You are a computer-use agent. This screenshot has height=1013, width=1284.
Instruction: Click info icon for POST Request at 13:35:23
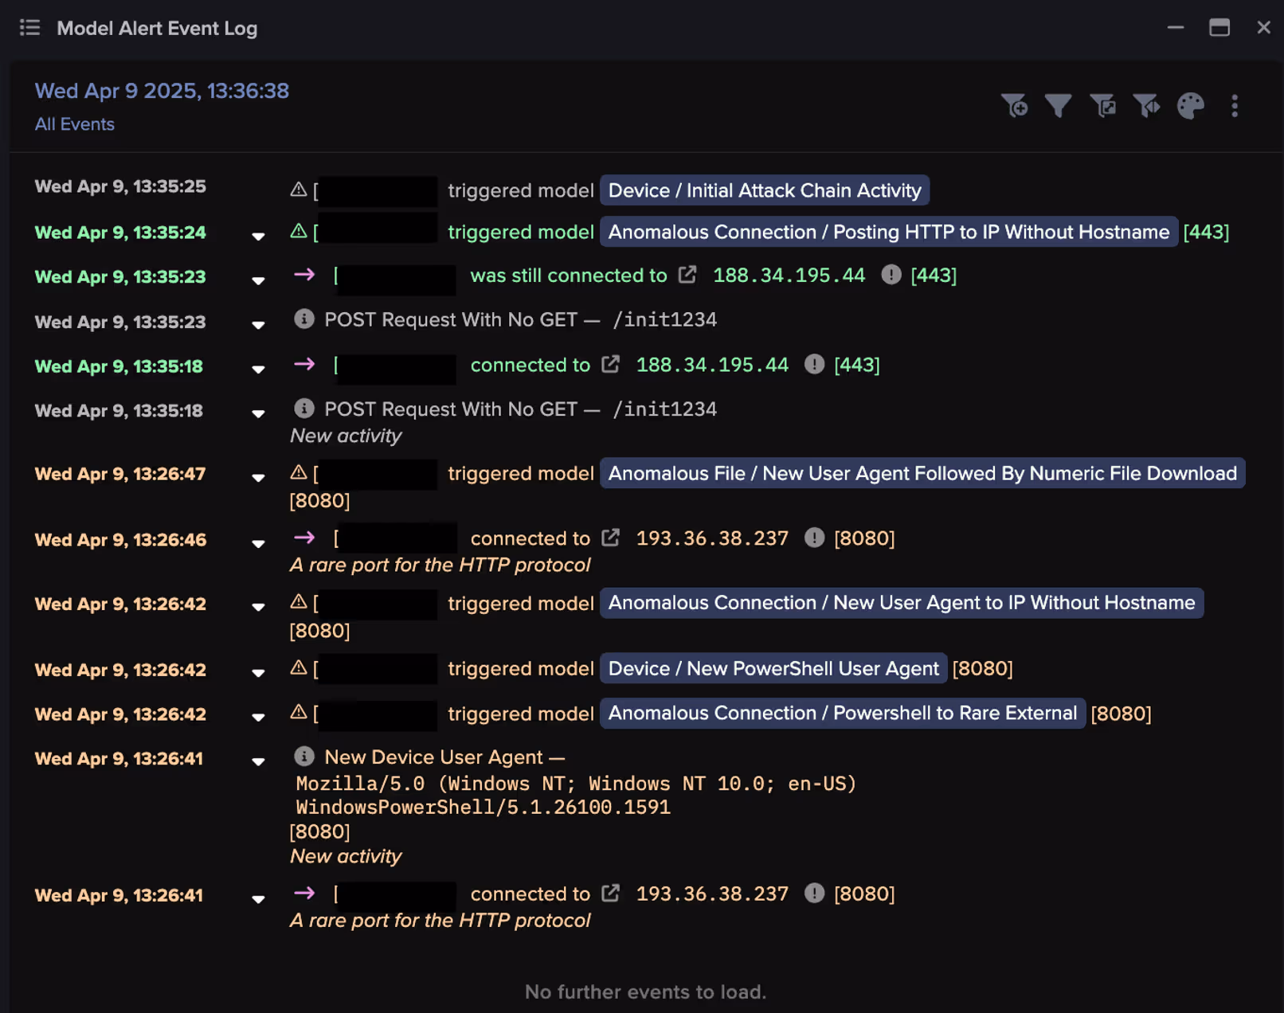304,319
